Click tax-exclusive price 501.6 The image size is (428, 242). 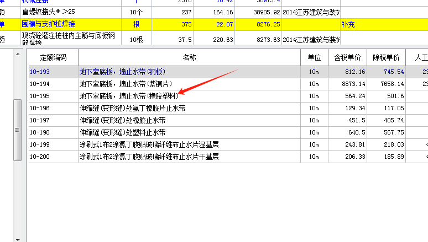click(395, 96)
